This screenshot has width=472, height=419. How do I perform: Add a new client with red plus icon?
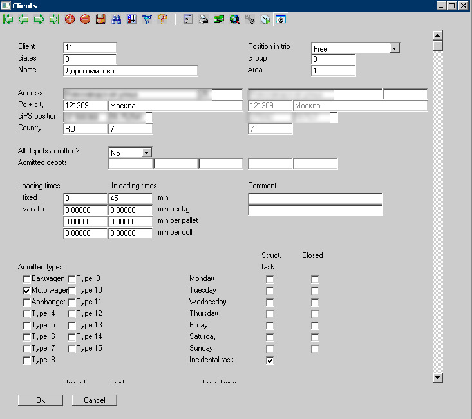(x=70, y=19)
